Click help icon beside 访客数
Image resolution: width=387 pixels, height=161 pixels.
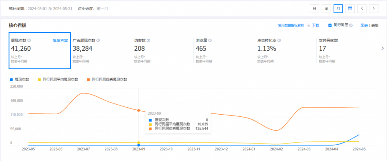click(x=148, y=40)
